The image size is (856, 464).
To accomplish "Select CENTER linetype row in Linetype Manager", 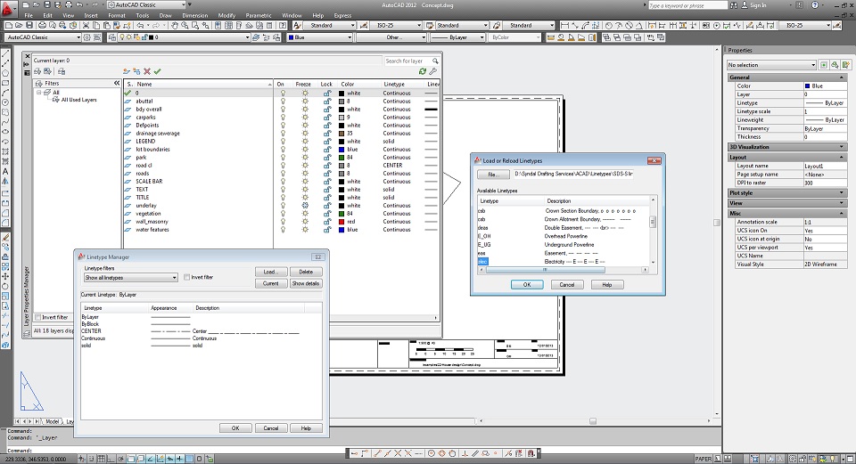I will point(201,331).
